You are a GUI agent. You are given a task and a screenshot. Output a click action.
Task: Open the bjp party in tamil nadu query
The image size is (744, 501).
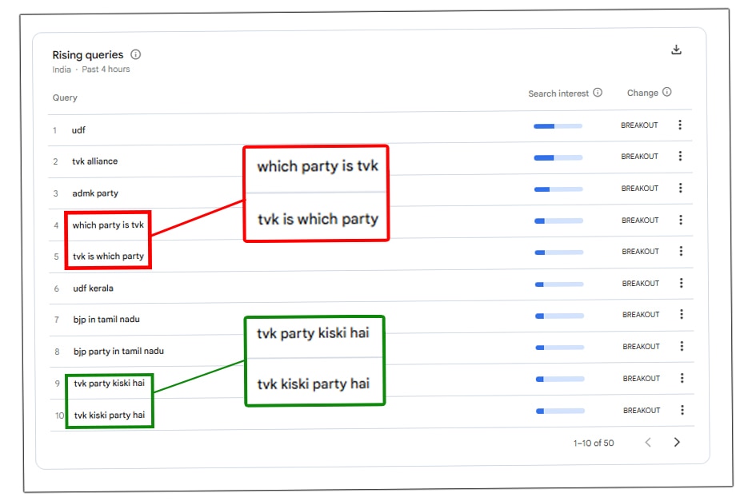[x=118, y=352]
